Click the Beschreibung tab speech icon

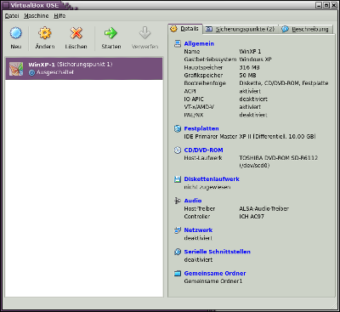point(286,29)
